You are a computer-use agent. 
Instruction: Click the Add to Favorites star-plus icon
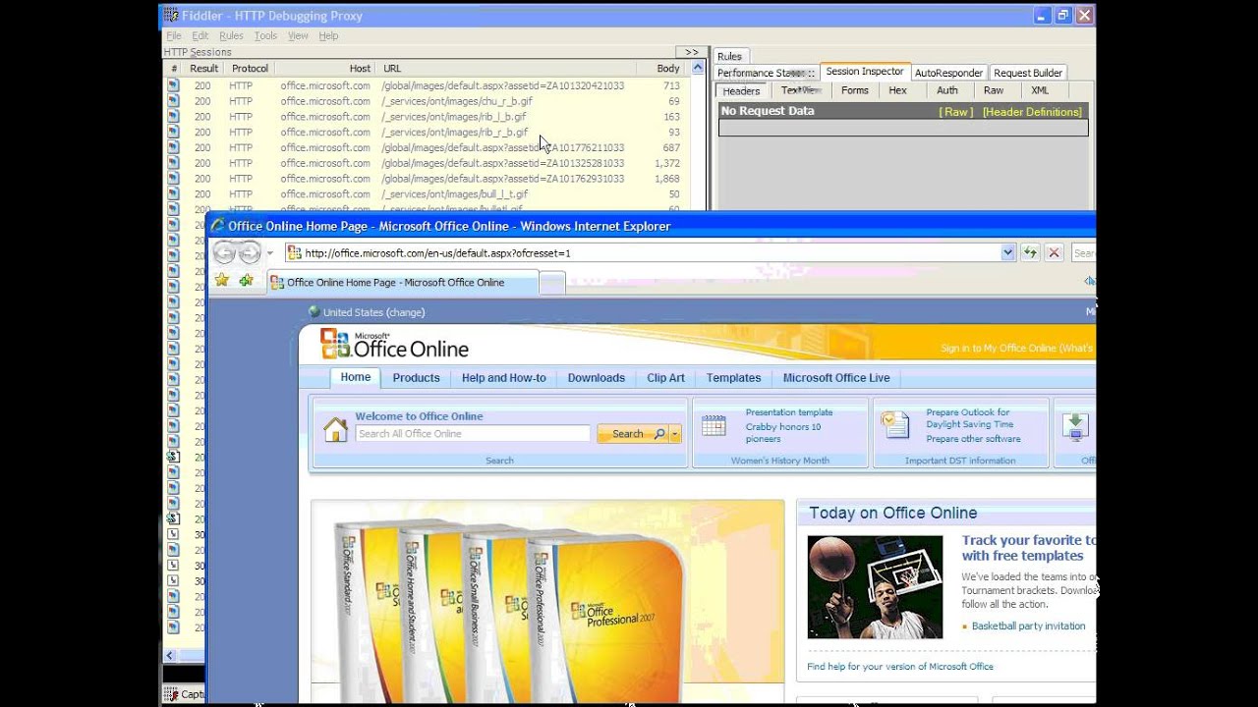click(x=246, y=281)
